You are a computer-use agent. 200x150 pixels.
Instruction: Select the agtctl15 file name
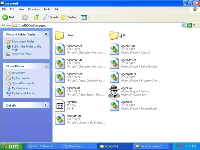coord(72,102)
